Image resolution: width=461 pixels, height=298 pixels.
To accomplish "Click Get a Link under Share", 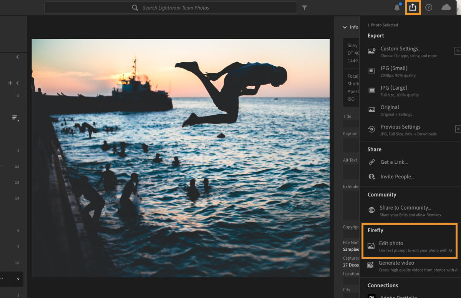I will [395, 162].
